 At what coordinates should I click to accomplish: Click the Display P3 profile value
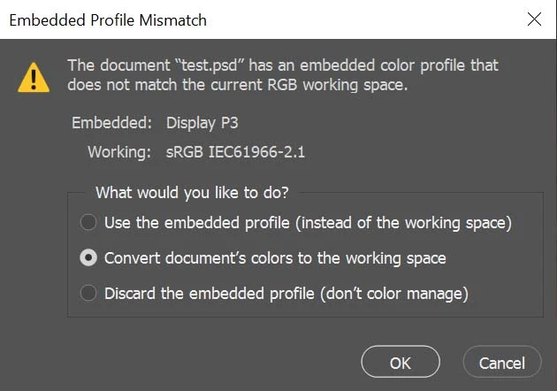202,123
